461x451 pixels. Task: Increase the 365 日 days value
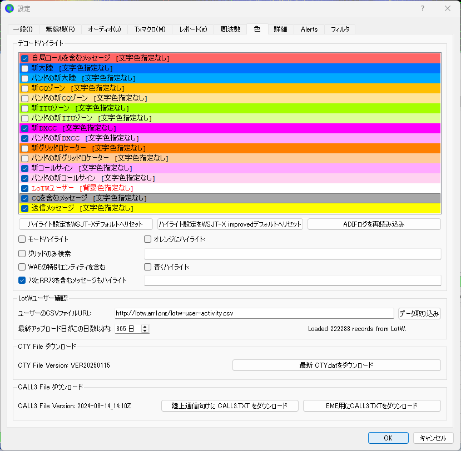[x=145, y=327]
